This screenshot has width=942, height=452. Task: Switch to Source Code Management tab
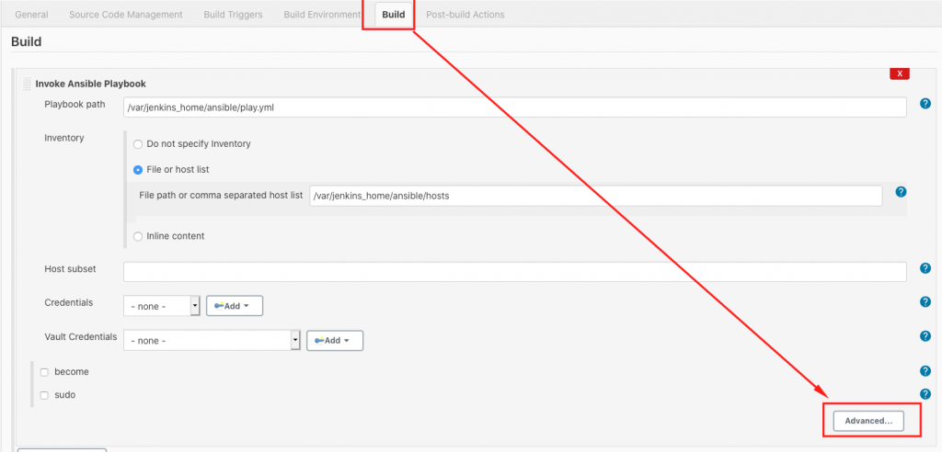pos(125,15)
